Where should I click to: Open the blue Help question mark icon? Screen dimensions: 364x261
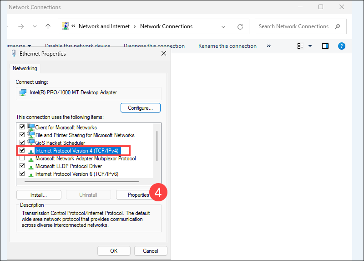coord(341,46)
